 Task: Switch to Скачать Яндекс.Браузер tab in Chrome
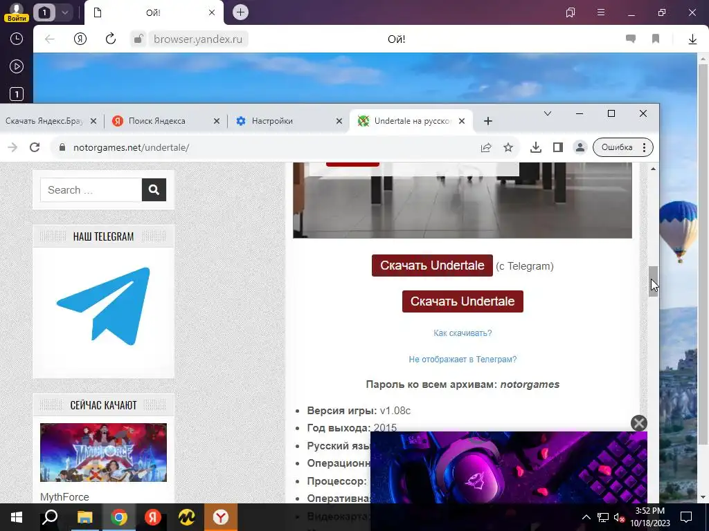tap(44, 121)
